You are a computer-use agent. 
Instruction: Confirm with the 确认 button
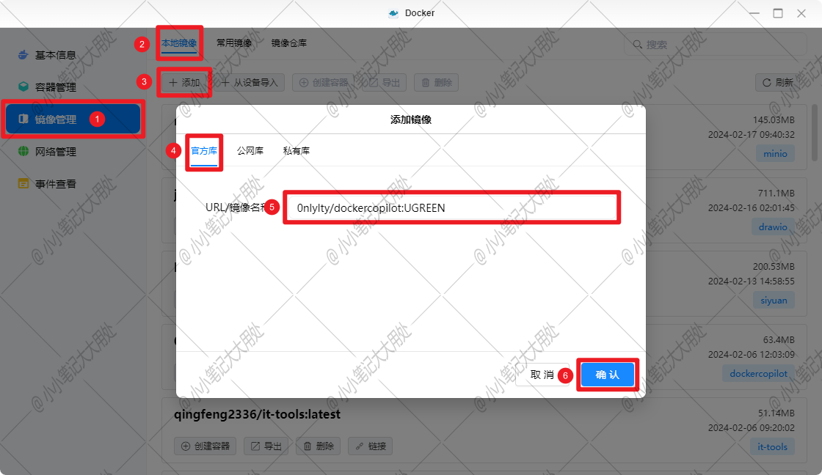(x=608, y=375)
